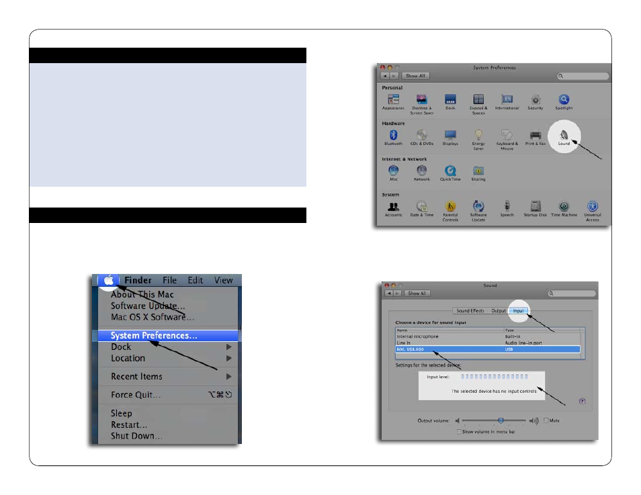Open the View menu
The image size is (641, 495).
click(x=224, y=280)
